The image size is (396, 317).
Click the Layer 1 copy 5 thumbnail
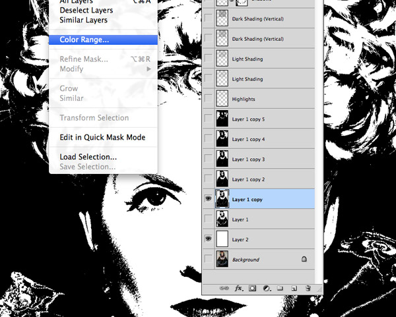click(x=222, y=118)
